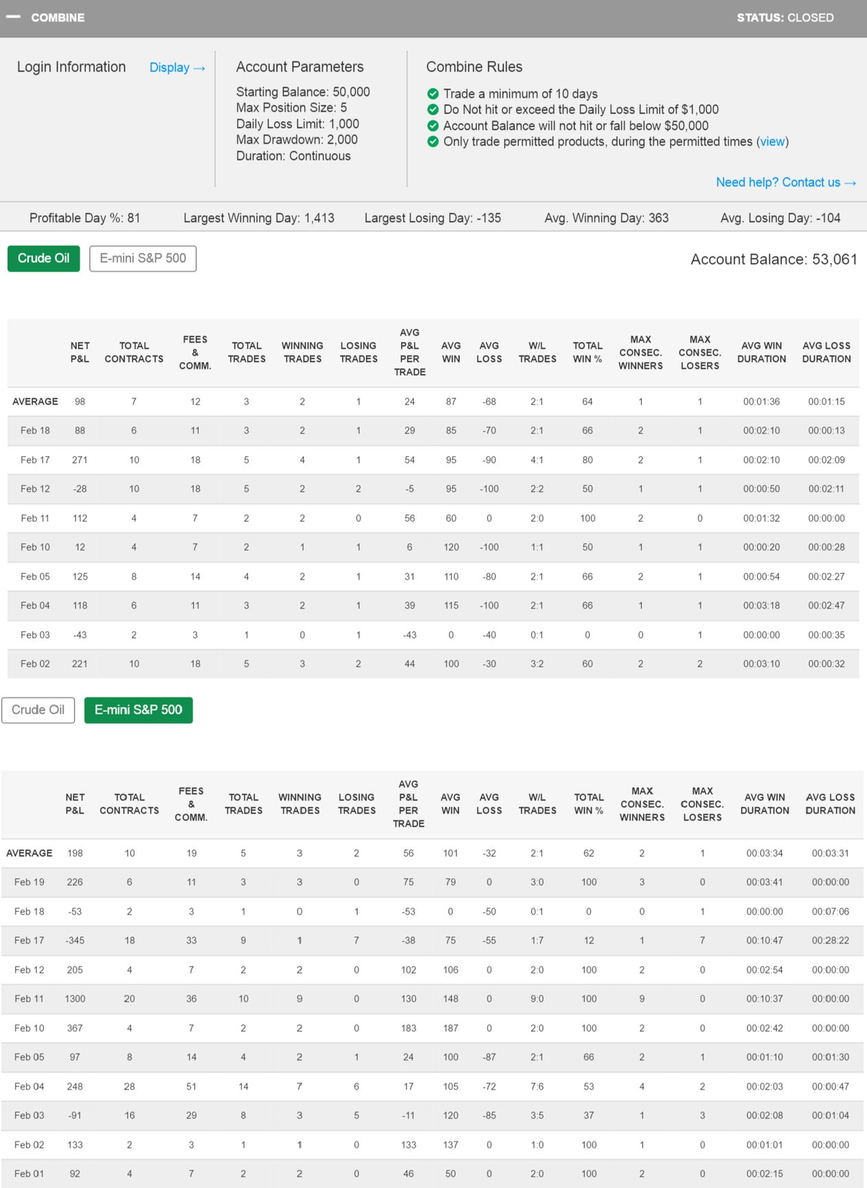Image resolution: width=867 pixels, height=1188 pixels.
Task: Switch to E-mini S&P 500 in top tabs
Action: coord(143,258)
